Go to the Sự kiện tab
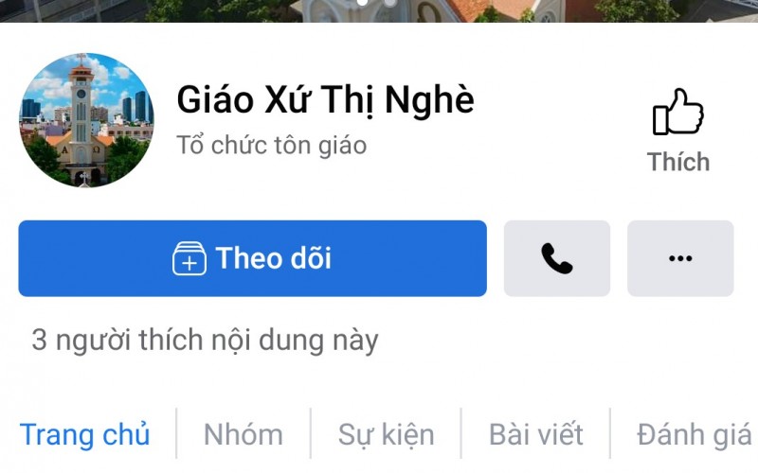The image size is (758, 473). coord(386,434)
